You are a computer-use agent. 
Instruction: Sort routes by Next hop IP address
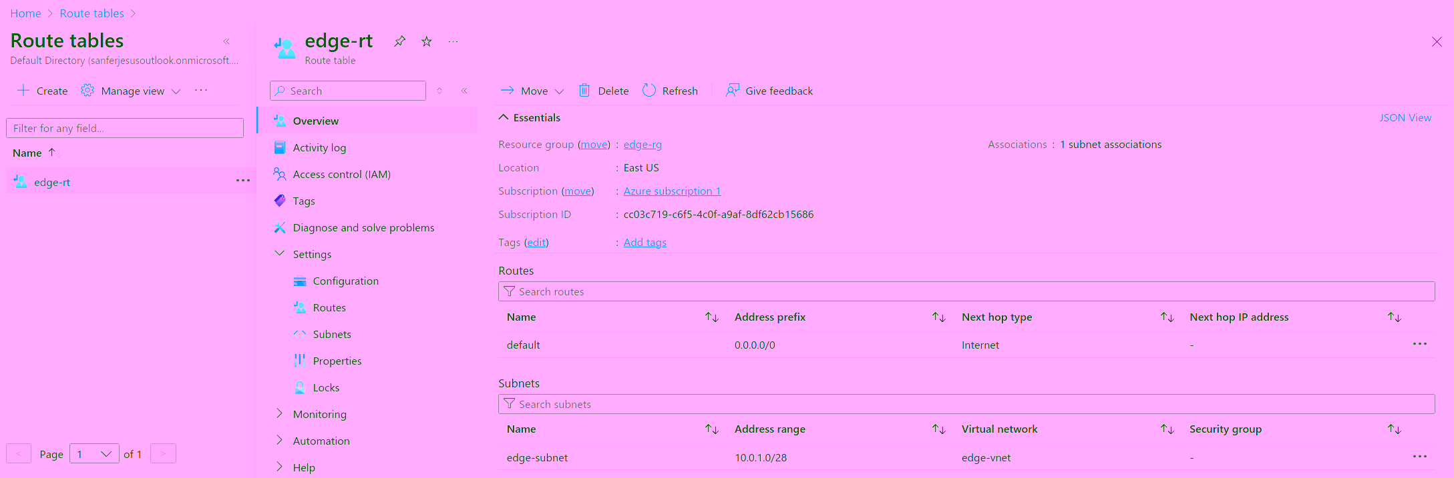click(x=1395, y=317)
